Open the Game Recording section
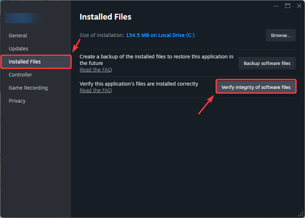 tap(28, 88)
